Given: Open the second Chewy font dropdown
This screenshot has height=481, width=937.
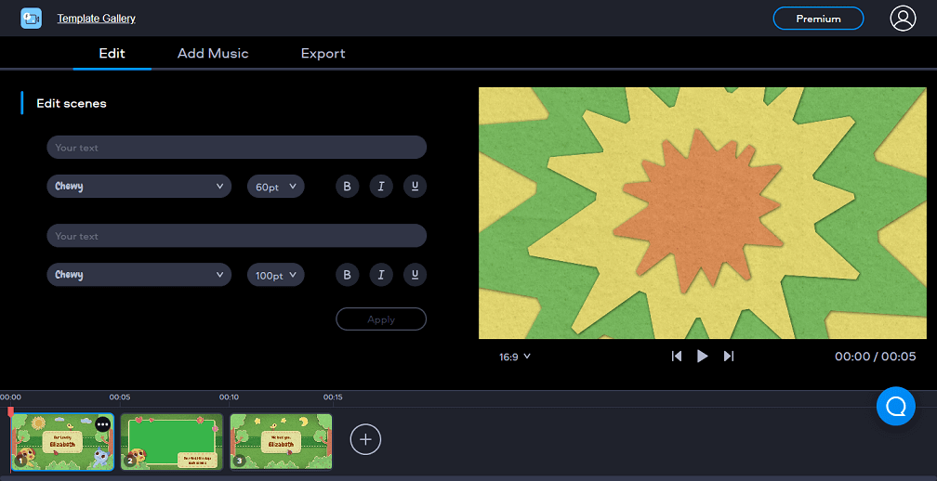Looking at the screenshot, I should (139, 275).
